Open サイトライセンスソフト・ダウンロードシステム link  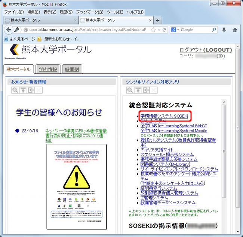179,169
